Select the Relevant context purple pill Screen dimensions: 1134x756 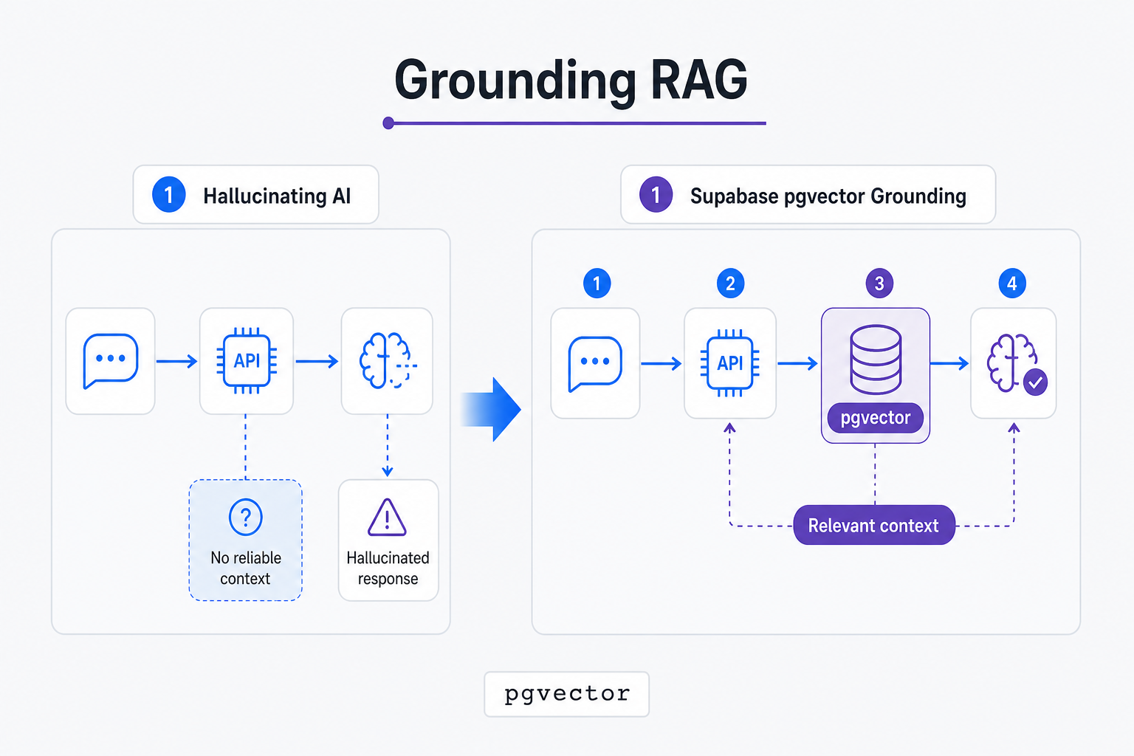tap(874, 525)
